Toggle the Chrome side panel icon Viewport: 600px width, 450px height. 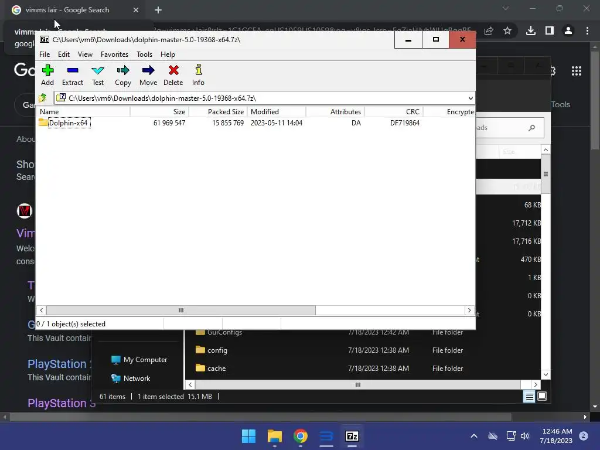coord(550,30)
